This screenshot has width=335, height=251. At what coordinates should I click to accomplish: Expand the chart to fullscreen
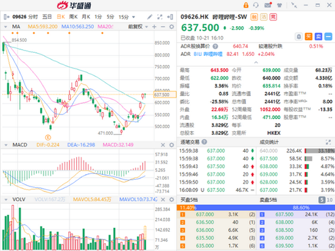pyautogui.click(x=160, y=17)
